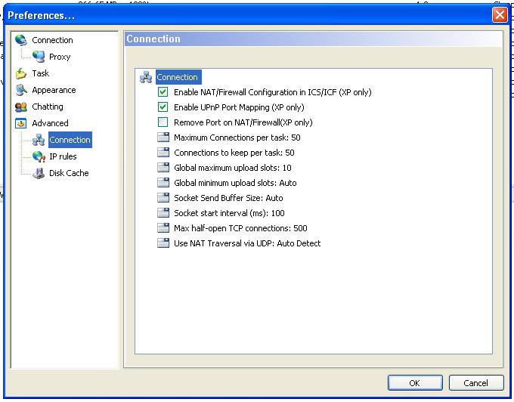Click the Appearance magnifier icon
514x402 pixels.
(20, 90)
